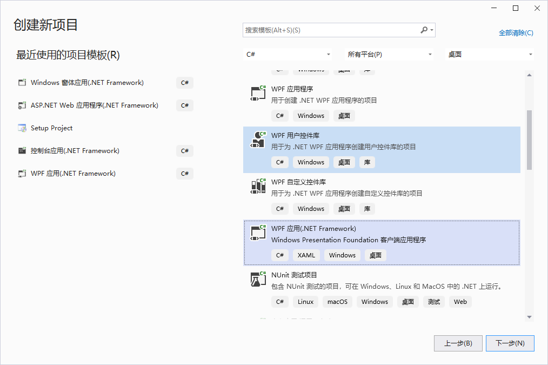
Task: Click the template list scrollbar down arrow
Action: (530, 317)
